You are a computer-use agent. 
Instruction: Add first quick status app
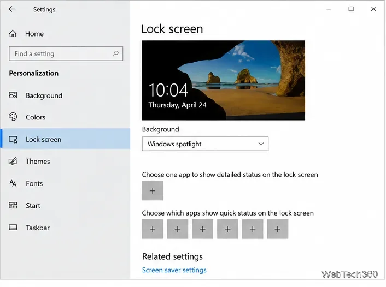coord(153,229)
